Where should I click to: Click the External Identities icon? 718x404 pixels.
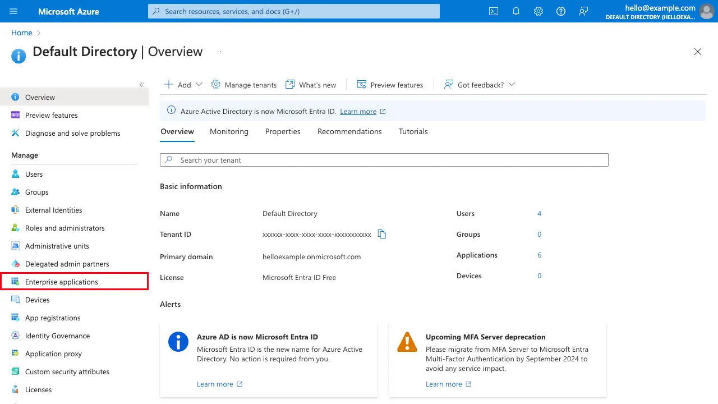coord(15,210)
